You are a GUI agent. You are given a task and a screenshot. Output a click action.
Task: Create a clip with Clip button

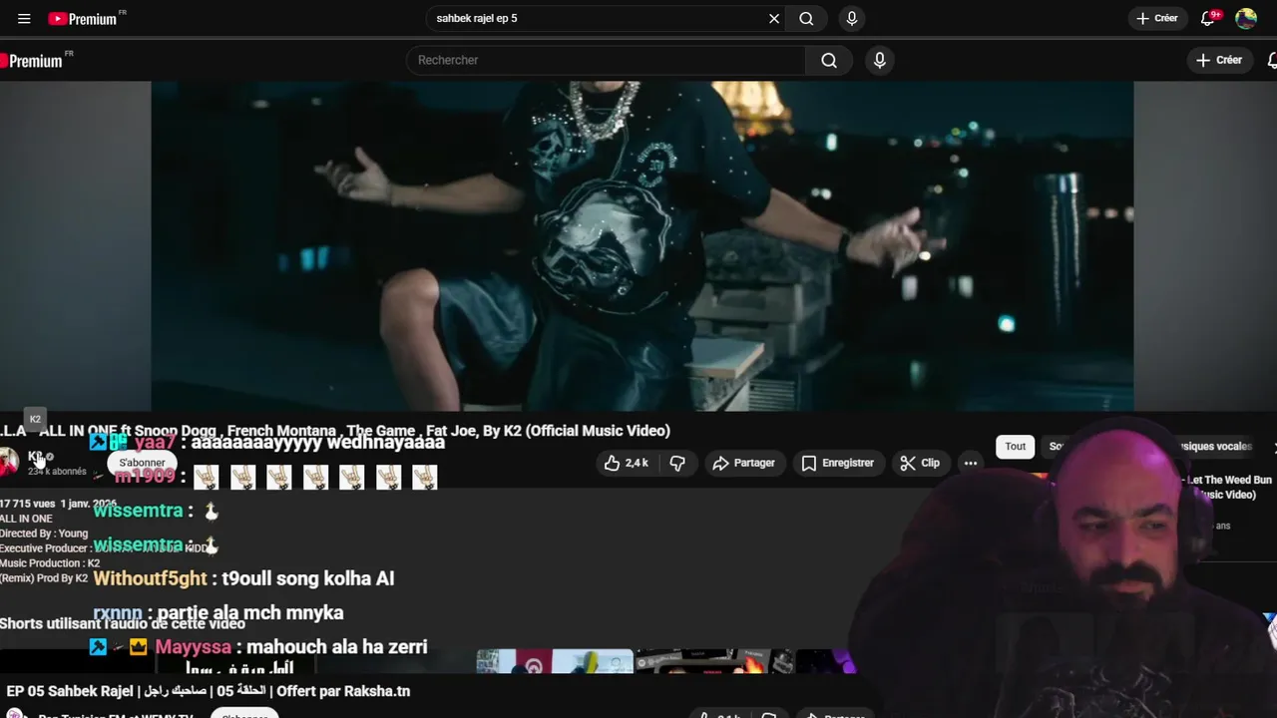(x=920, y=463)
